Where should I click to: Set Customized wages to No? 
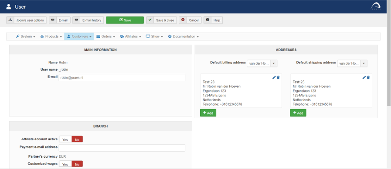77,164
